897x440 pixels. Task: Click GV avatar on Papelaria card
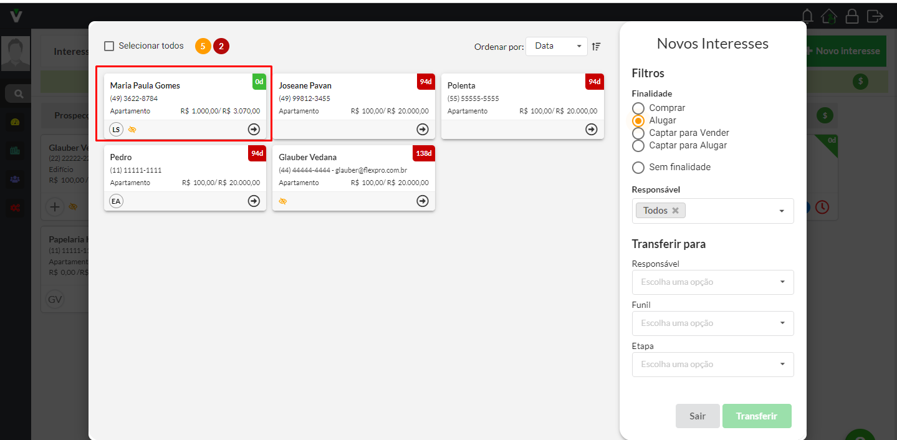pyautogui.click(x=55, y=300)
